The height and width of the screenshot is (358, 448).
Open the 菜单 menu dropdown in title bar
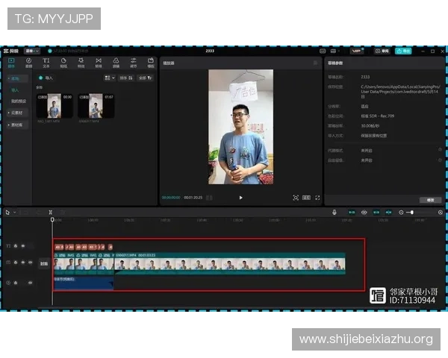[x=32, y=51]
